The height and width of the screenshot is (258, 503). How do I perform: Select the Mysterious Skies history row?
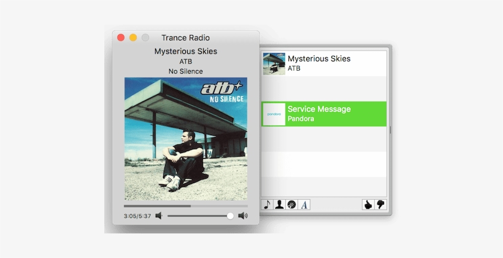tap(324, 64)
